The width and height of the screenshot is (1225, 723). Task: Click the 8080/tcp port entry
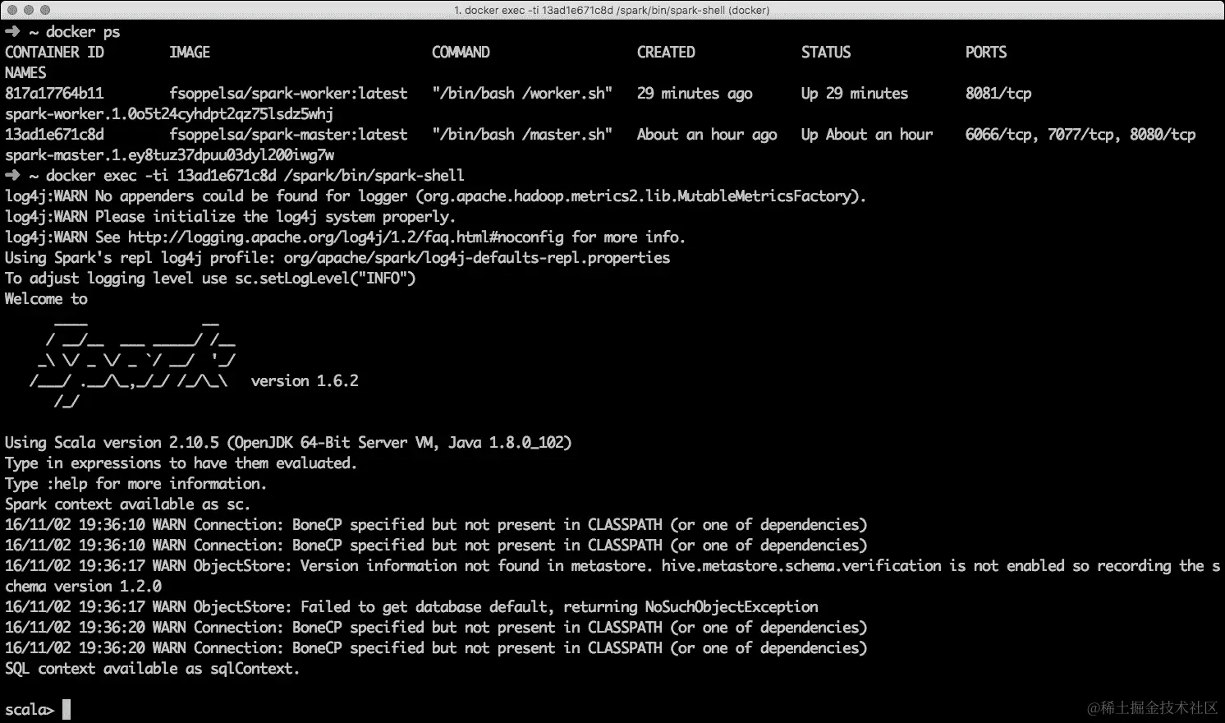[x=1163, y=134]
